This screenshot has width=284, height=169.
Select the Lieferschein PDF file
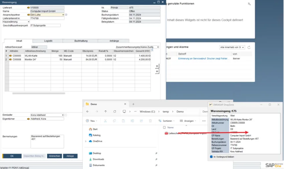[x=185, y=133]
